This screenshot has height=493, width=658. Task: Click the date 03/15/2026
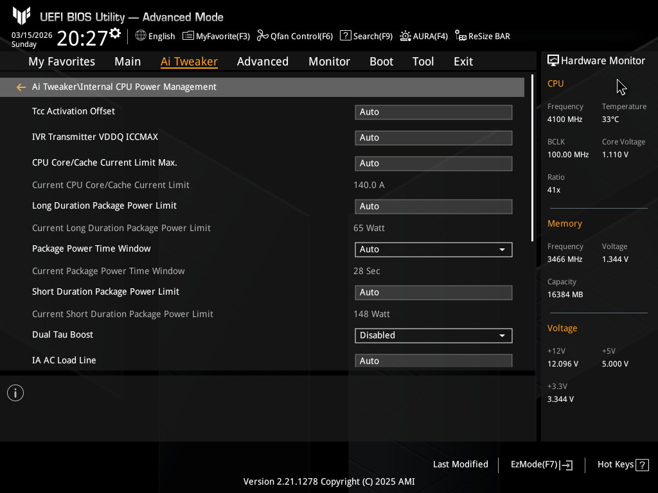click(32, 35)
